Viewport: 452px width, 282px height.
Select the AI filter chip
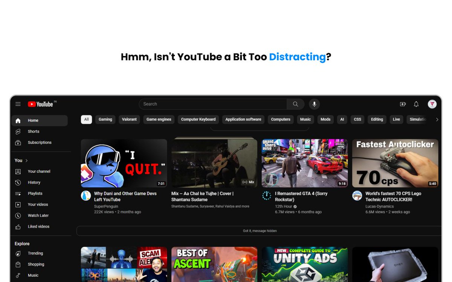click(342, 120)
